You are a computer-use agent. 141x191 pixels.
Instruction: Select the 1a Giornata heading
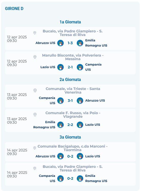click(70, 22)
